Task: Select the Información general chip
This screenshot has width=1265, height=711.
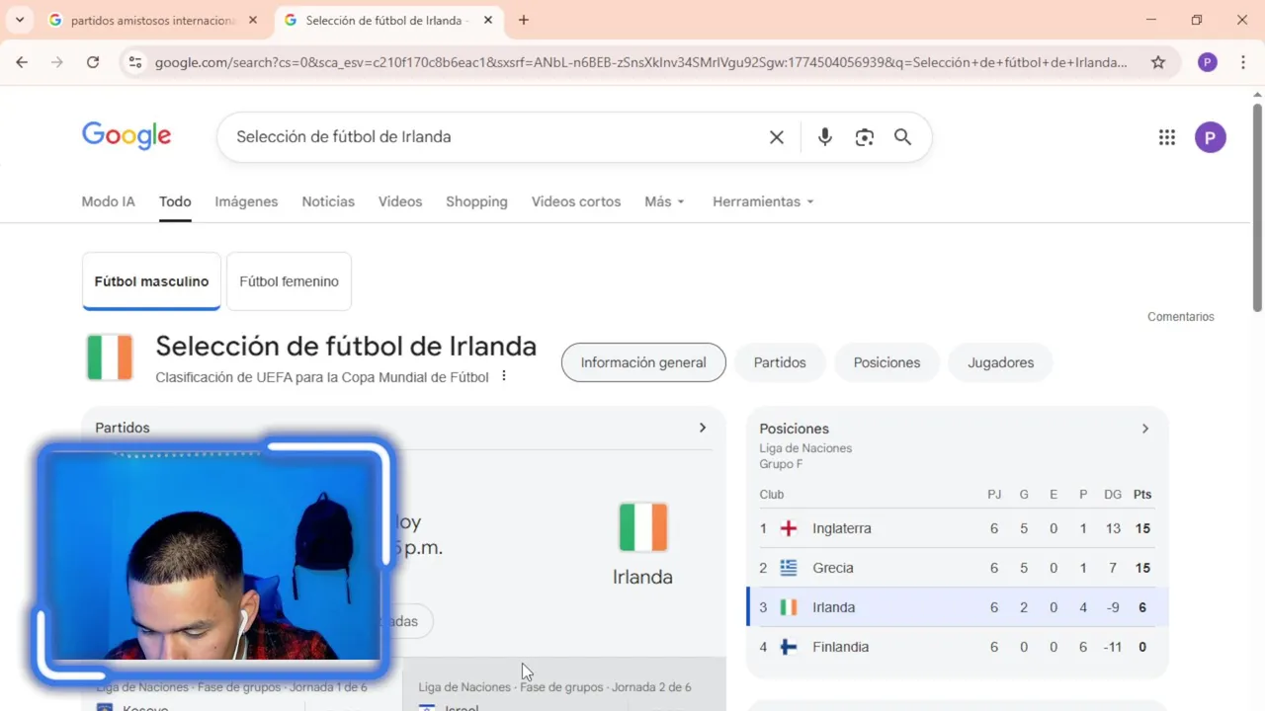Action: (643, 362)
